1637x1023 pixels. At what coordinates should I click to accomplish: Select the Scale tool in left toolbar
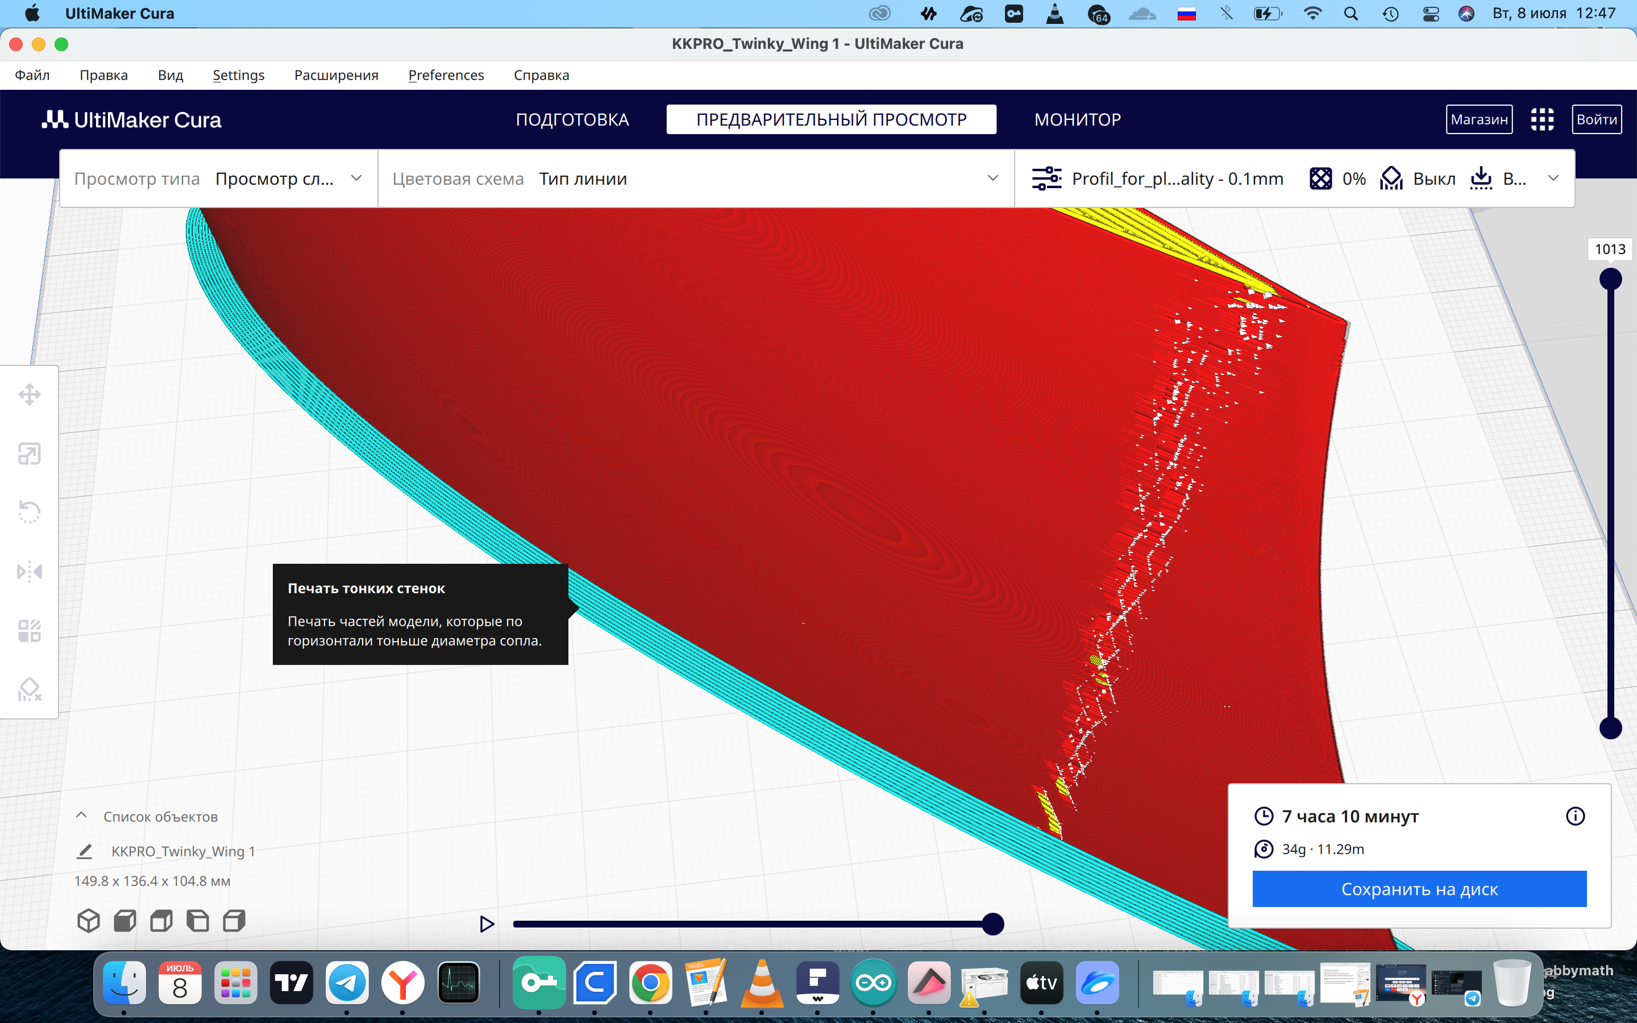coord(29,454)
